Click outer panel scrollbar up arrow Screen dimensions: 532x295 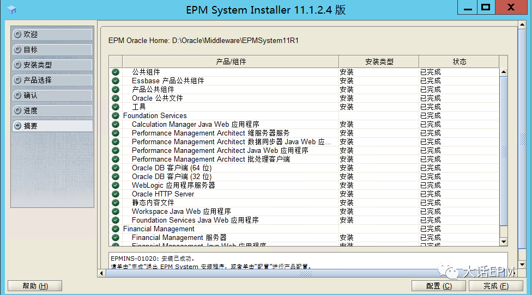point(522,24)
